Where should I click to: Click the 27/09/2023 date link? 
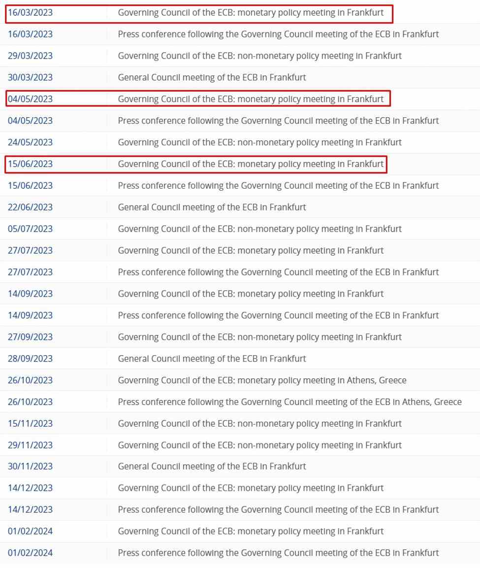[30, 337]
